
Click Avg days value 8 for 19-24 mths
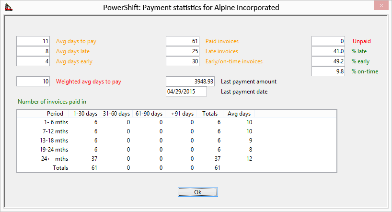(251, 150)
